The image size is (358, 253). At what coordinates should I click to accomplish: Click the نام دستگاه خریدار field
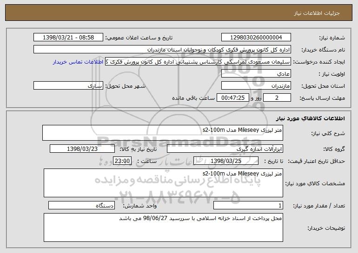tap(162, 50)
